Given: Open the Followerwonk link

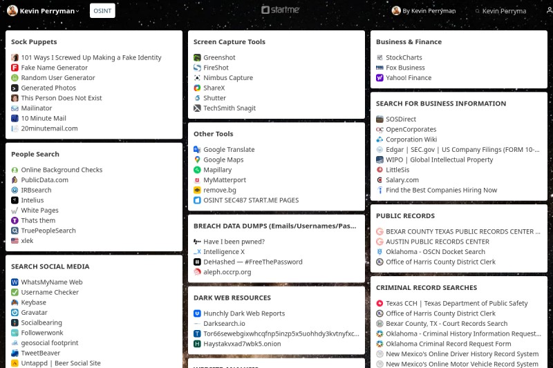Looking at the screenshot, I should point(42,333).
